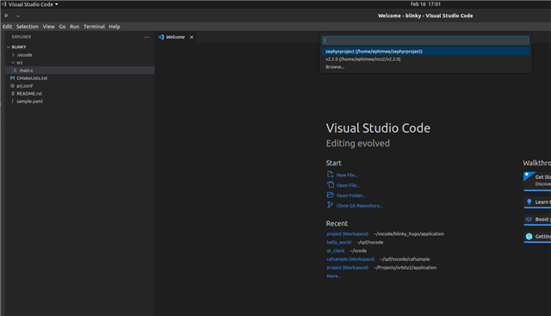
Task: Click the Clone Git Repository branch icon
Action: tap(330, 205)
